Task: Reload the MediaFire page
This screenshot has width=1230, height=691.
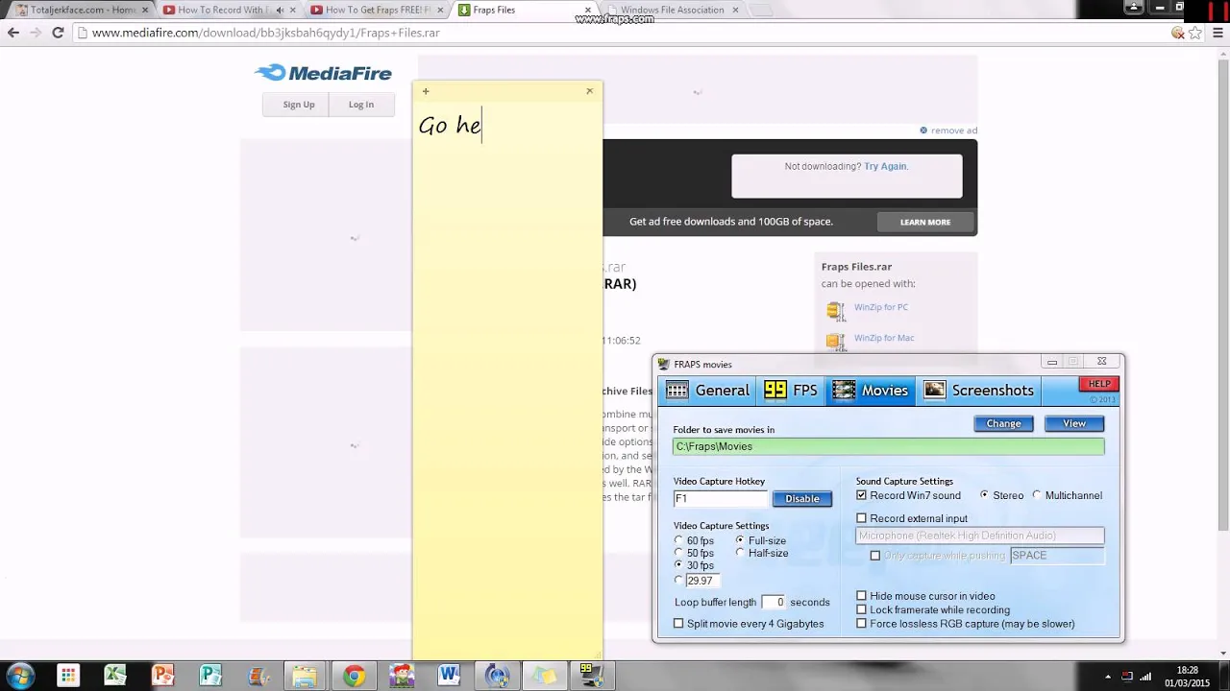Action: point(58,33)
